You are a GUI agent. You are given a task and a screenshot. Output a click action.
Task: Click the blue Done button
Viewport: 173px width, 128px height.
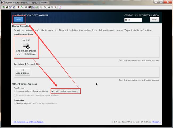point(19,19)
